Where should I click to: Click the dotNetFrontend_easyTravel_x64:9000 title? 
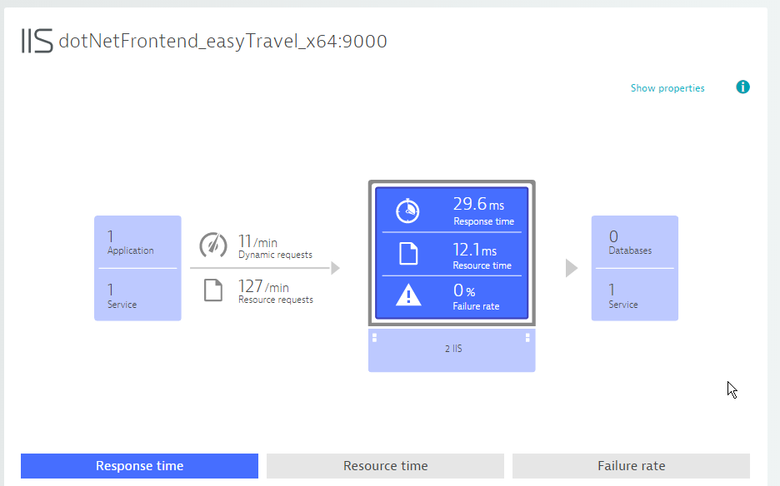pos(222,42)
